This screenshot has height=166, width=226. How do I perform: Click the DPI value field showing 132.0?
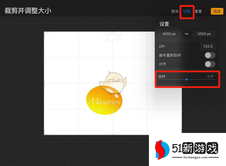click(208, 46)
